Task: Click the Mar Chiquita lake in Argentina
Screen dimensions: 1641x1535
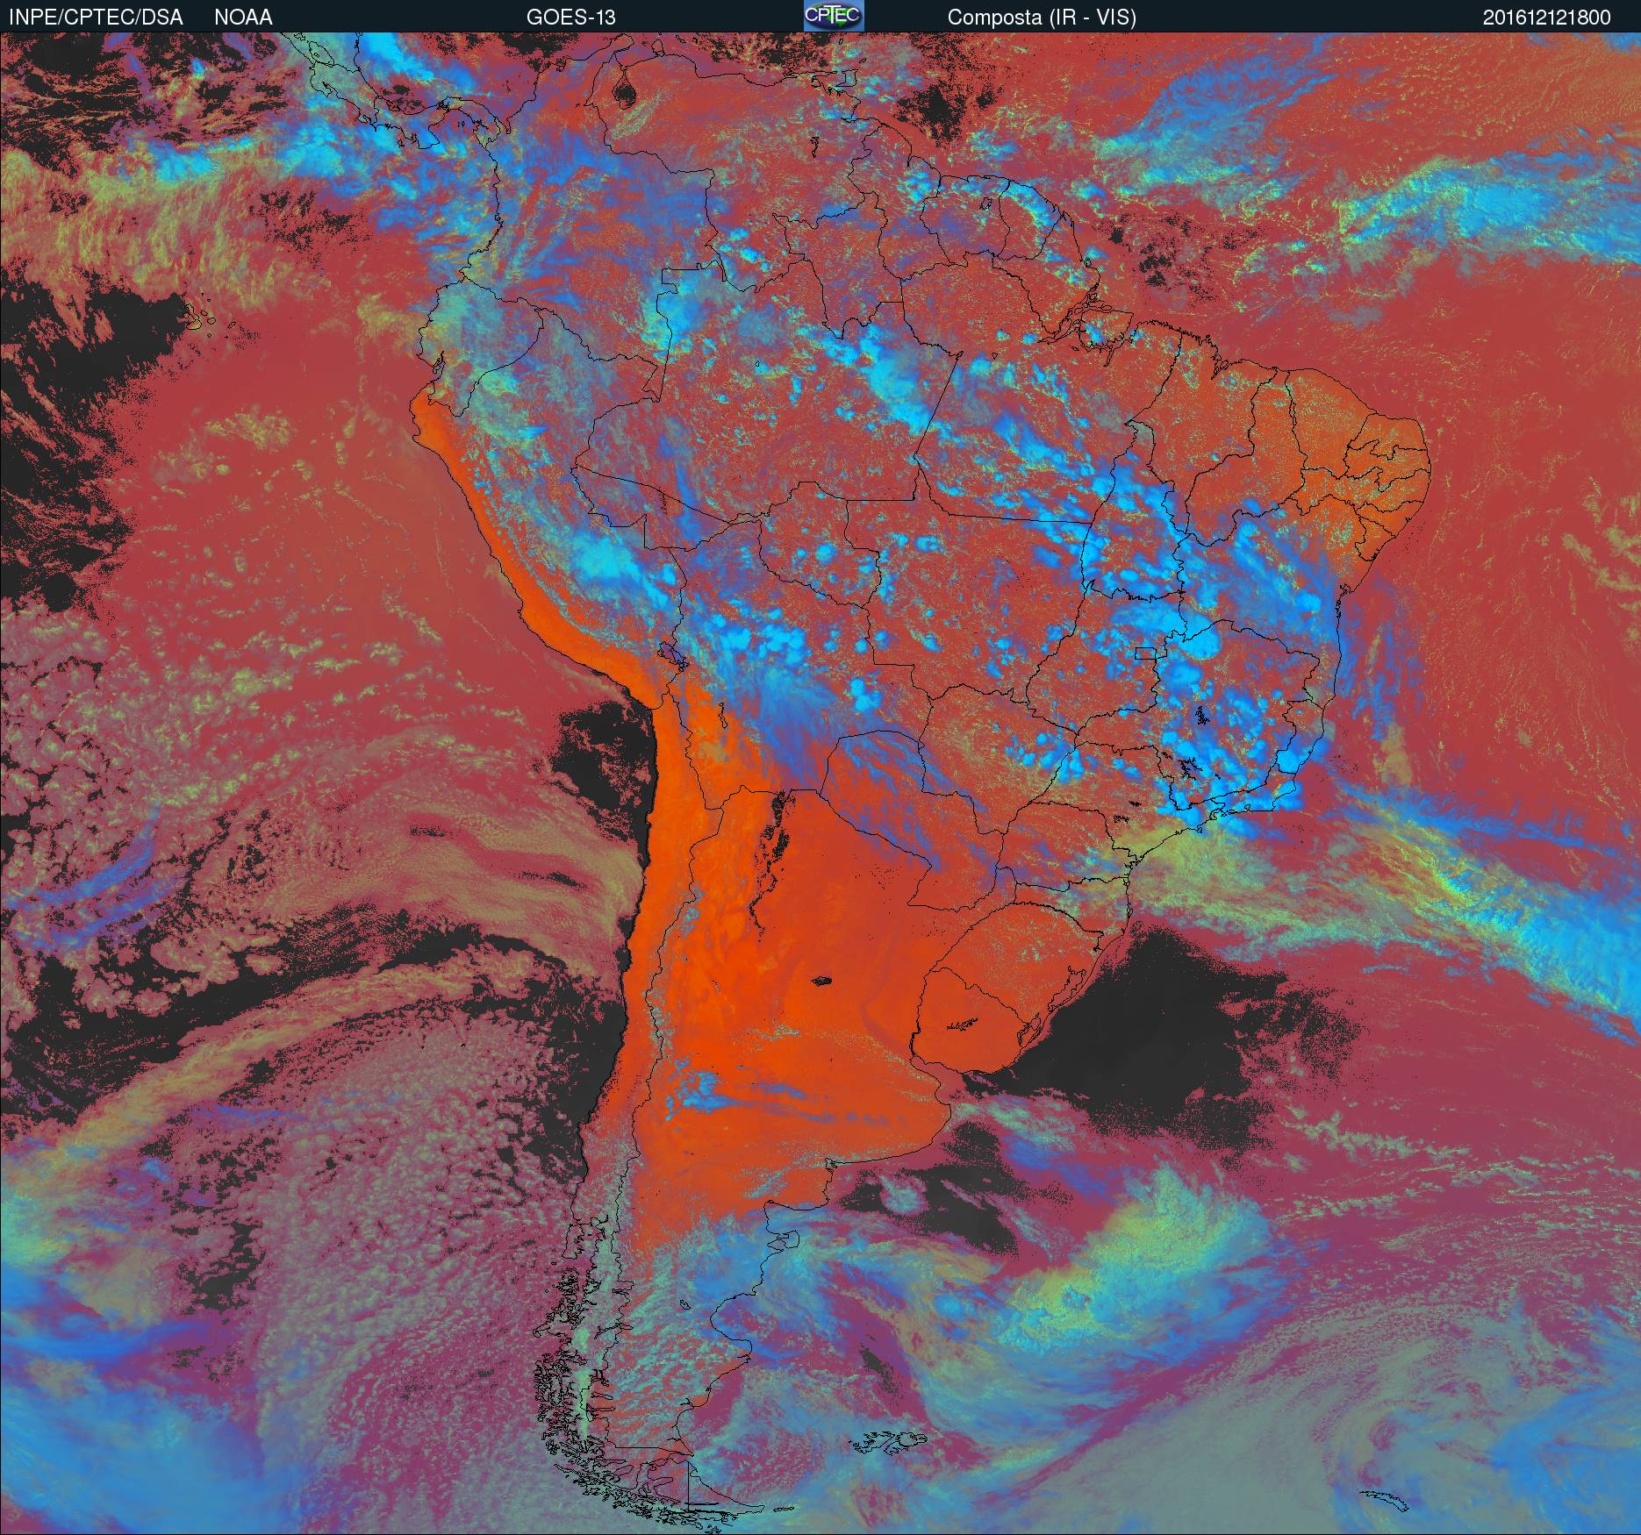Action: click(x=822, y=981)
